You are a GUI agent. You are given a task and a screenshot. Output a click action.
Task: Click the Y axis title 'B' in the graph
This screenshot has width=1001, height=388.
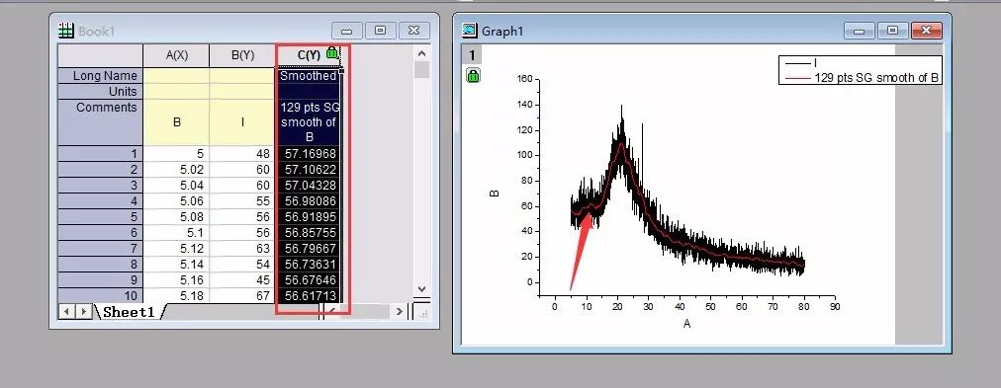pyautogui.click(x=495, y=194)
